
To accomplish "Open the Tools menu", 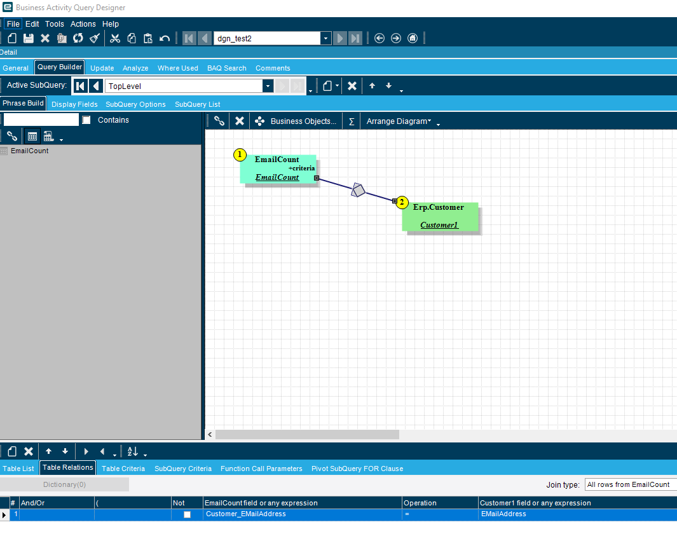I will tap(55, 24).
